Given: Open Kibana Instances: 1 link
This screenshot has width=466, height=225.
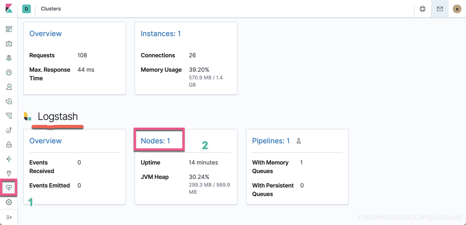Looking at the screenshot, I should tap(161, 33).
